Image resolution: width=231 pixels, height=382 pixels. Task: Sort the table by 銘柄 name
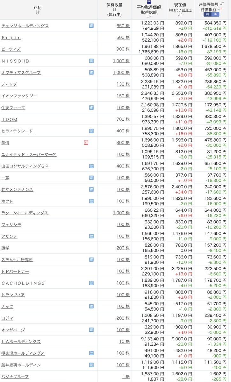[38, 12]
